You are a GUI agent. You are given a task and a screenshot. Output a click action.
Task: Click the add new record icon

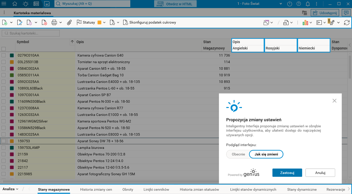[5, 23]
